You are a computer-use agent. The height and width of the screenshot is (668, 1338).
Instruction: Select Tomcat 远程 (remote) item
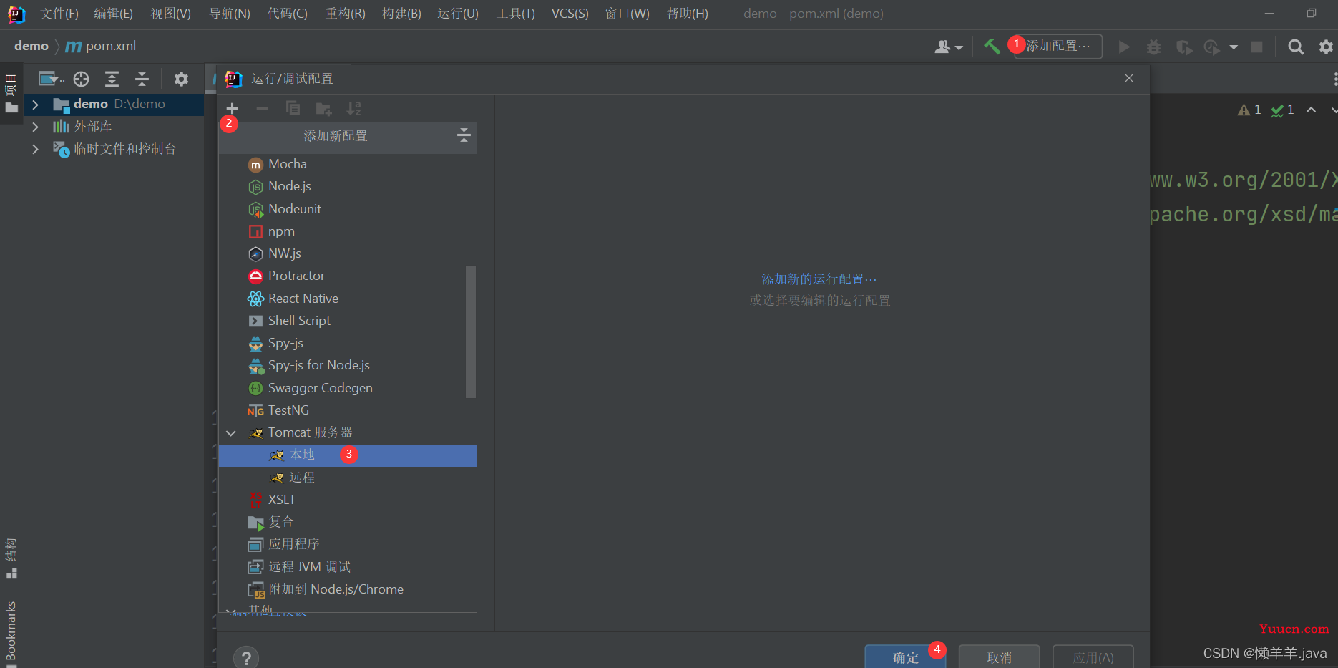point(348,478)
